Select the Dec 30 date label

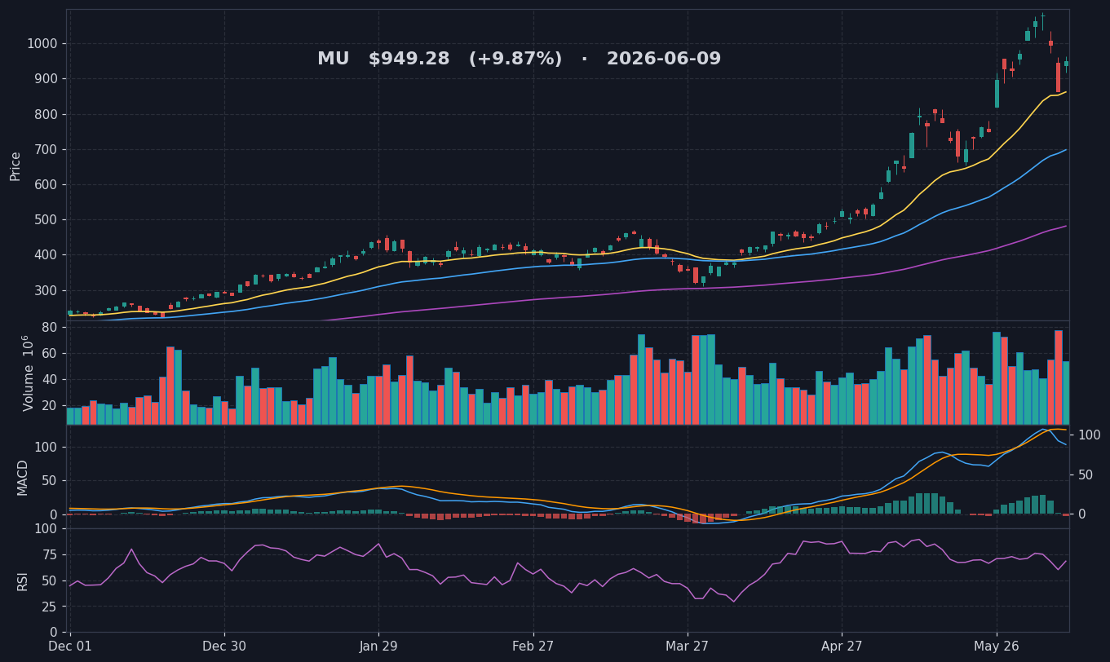(224, 647)
